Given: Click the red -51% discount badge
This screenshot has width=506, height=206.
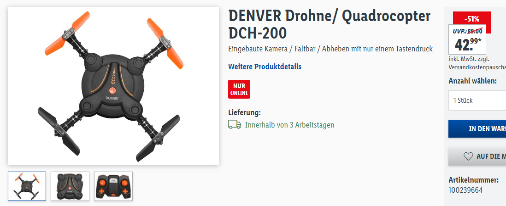Looking at the screenshot, I should tap(472, 19).
